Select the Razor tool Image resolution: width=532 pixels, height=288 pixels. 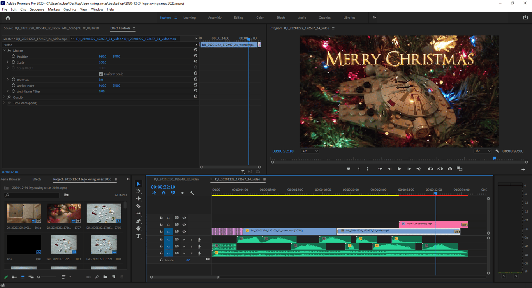138,206
